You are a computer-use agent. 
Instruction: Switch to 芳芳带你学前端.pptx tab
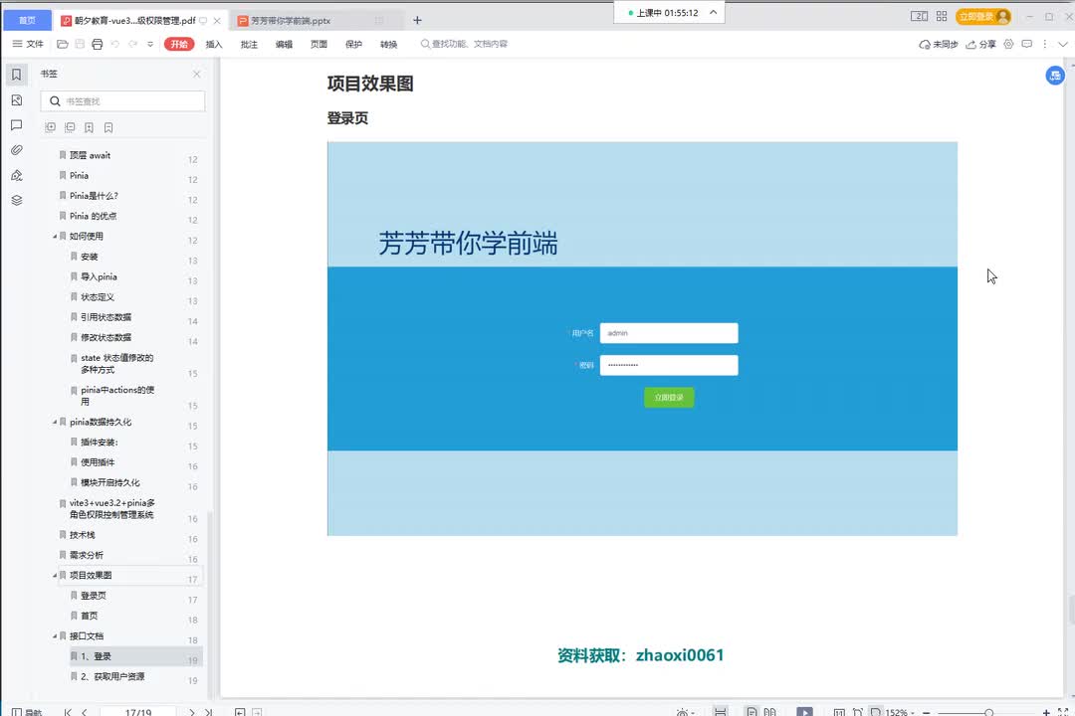coord(291,21)
